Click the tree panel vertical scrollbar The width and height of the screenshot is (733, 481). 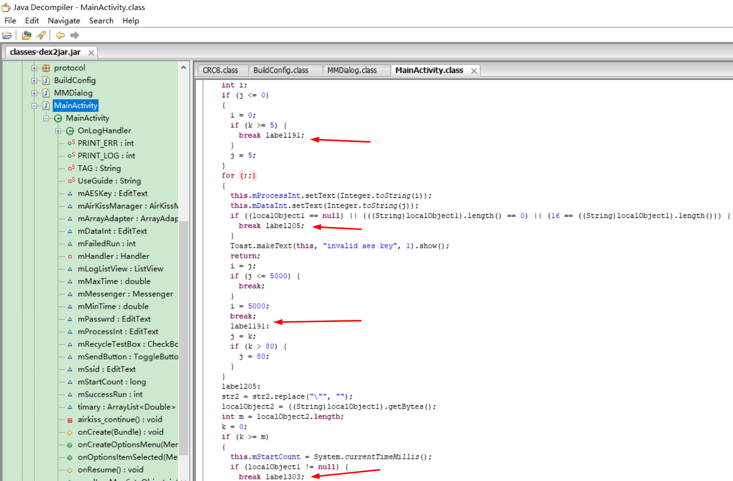coord(183,337)
